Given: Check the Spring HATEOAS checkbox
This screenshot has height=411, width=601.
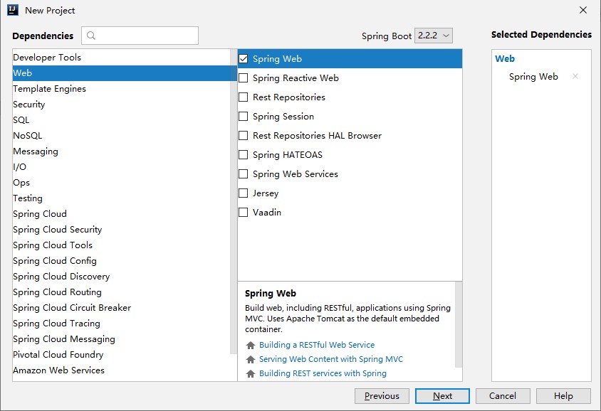Looking at the screenshot, I should [244, 154].
